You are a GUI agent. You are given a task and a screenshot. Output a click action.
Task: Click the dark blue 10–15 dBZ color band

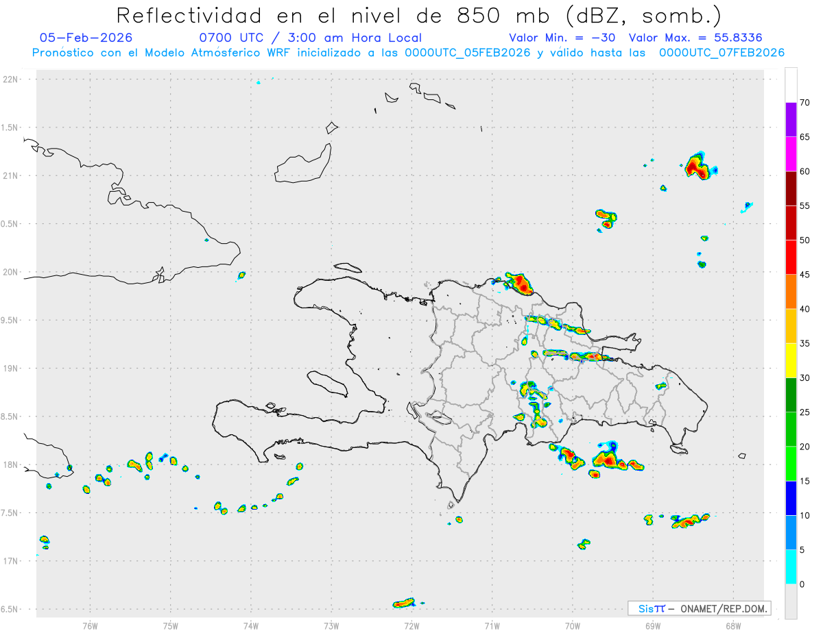tap(791, 498)
